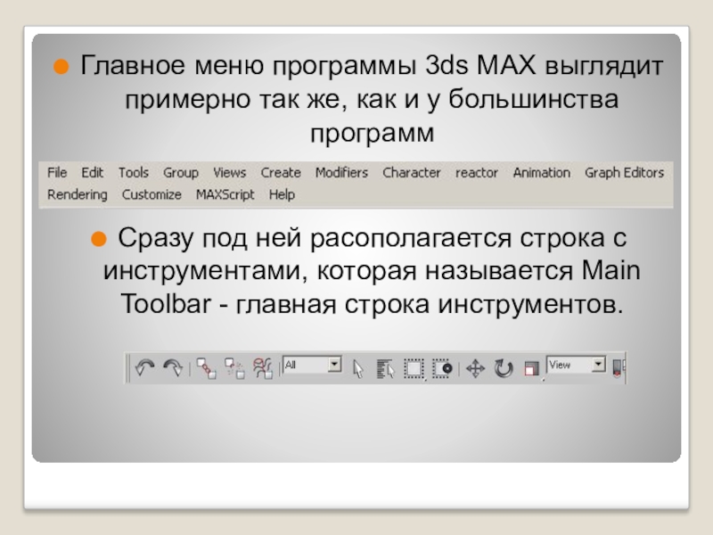Screen dimensions: 713x535
Task: Click the toolbar's left drag handle
Action: pos(128,368)
